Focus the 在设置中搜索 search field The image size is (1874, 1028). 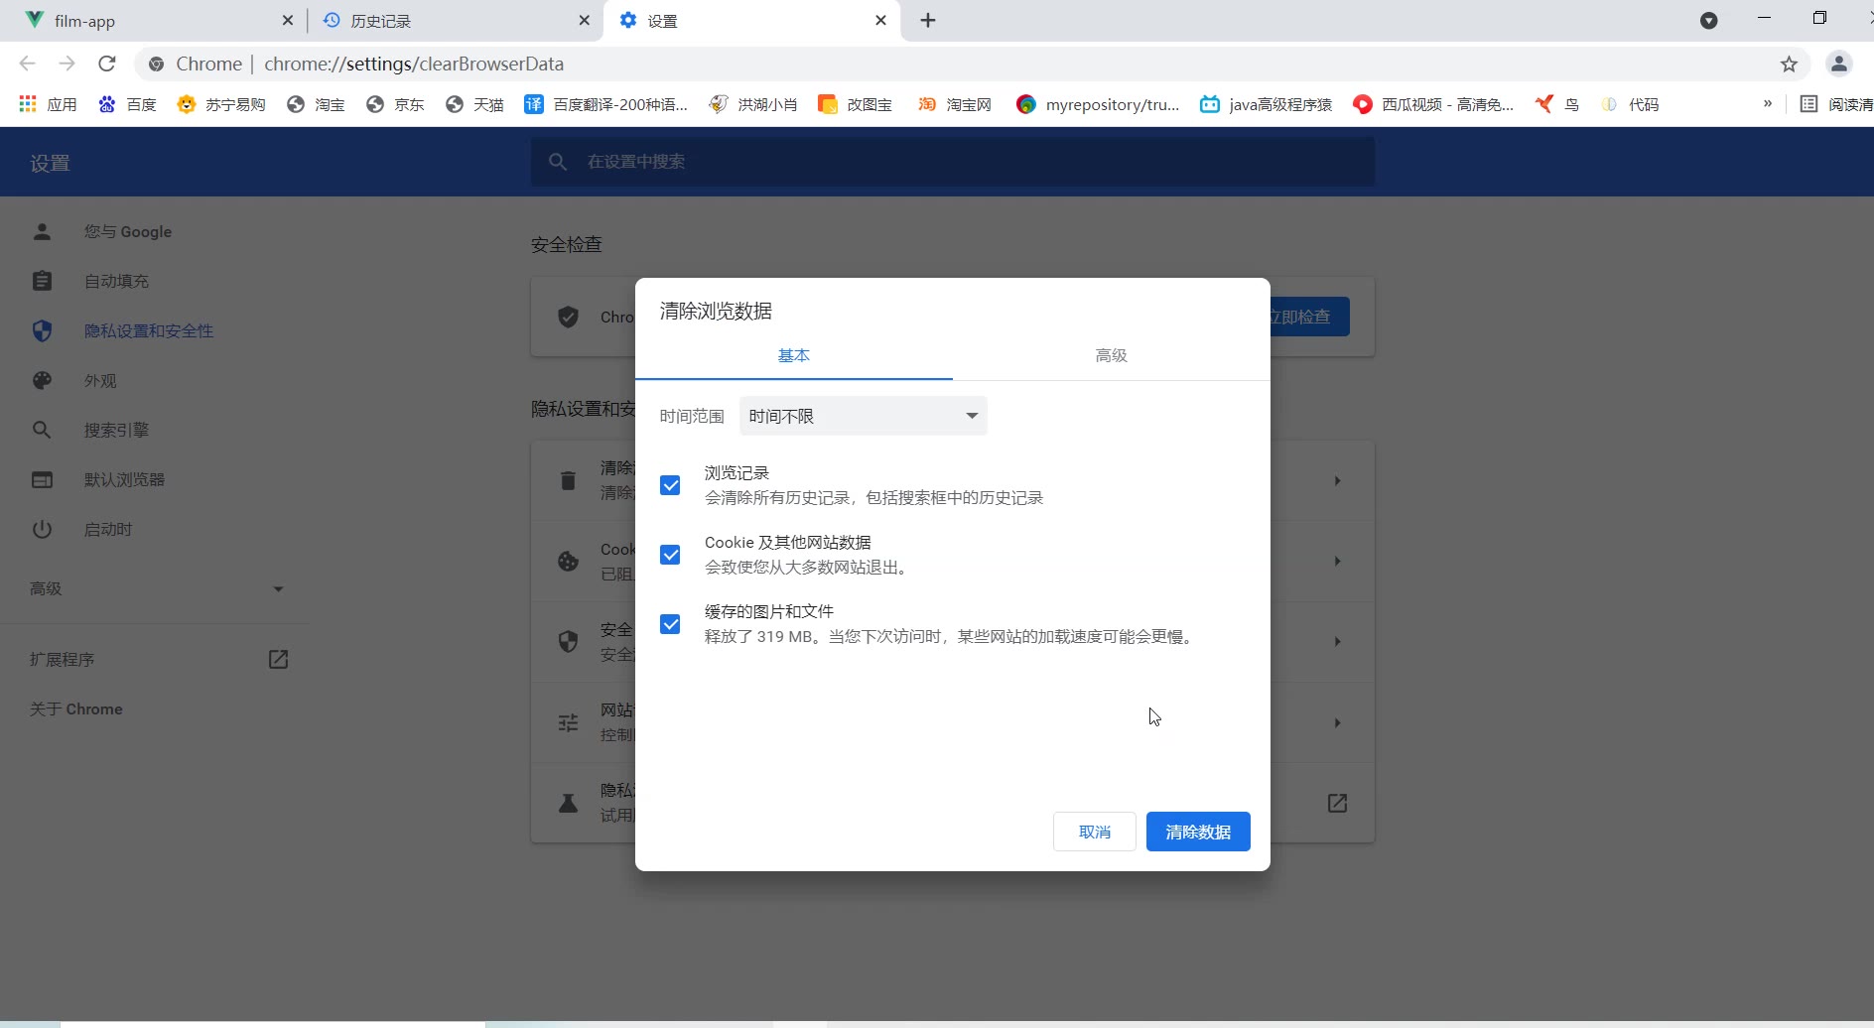[x=953, y=162]
